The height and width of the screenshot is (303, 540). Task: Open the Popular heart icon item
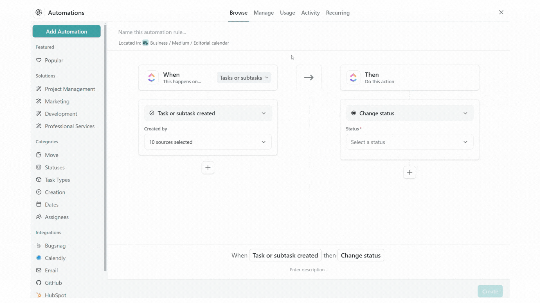click(x=39, y=60)
